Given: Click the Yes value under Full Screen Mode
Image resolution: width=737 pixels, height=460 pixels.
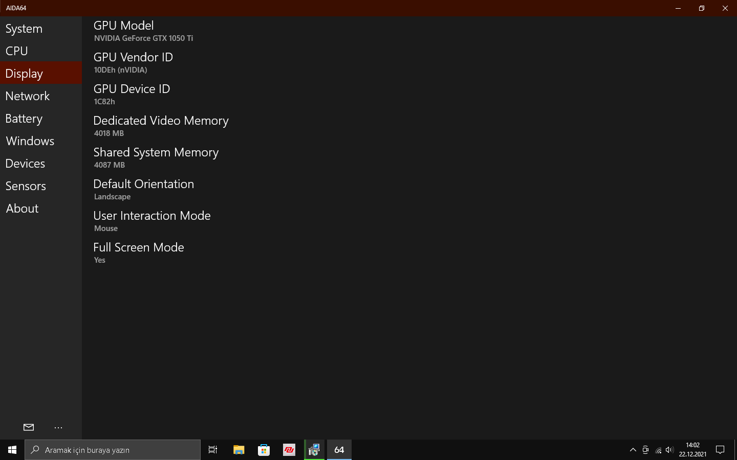Looking at the screenshot, I should 100,260.
